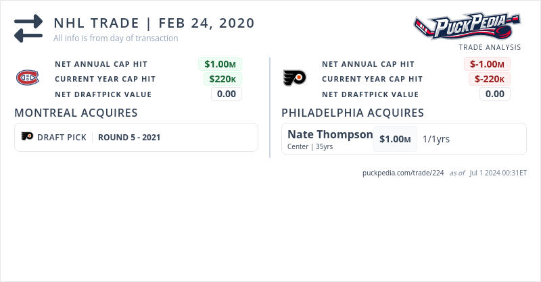Open the puckpedia.com/trade/224 link
The width and height of the screenshot is (541, 282).
(403, 173)
